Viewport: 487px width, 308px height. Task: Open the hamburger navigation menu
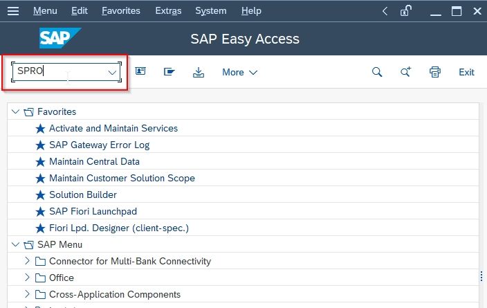[x=13, y=11]
